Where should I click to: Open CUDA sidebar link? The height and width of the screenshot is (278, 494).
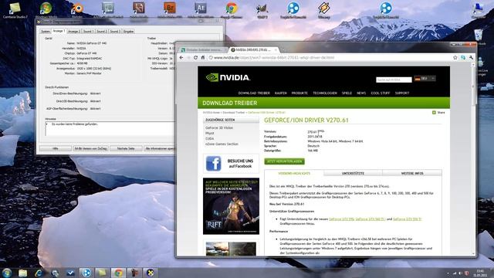[209, 138]
